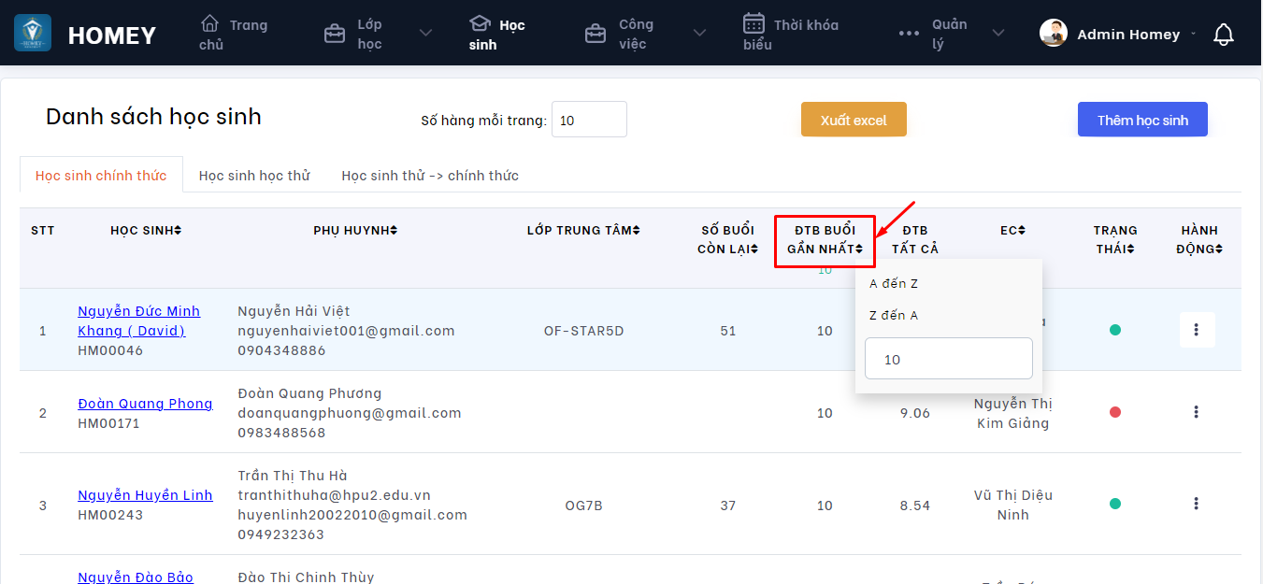Open the notification bell

pyautogui.click(x=1223, y=35)
